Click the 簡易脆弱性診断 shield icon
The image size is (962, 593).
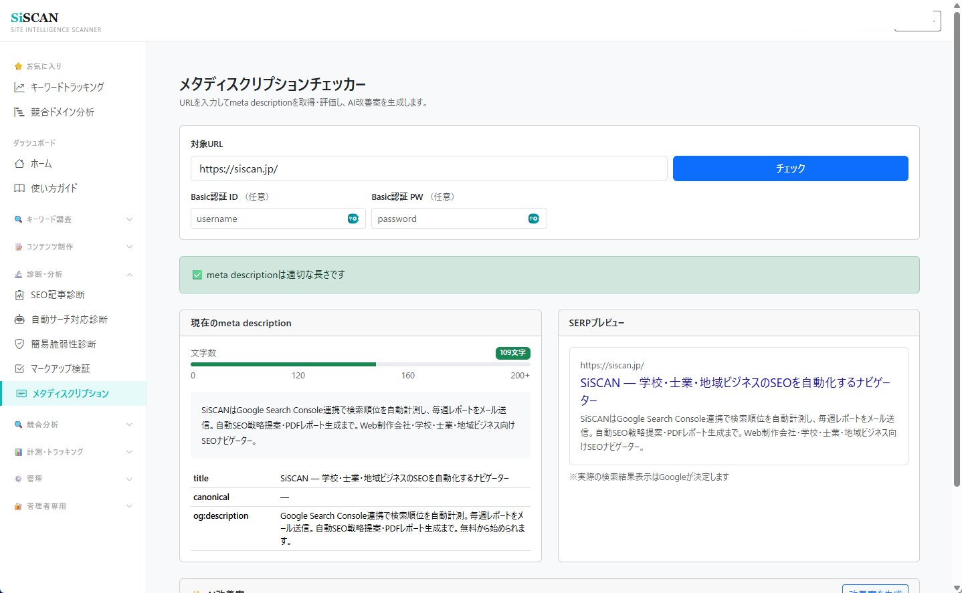[x=19, y=344]
